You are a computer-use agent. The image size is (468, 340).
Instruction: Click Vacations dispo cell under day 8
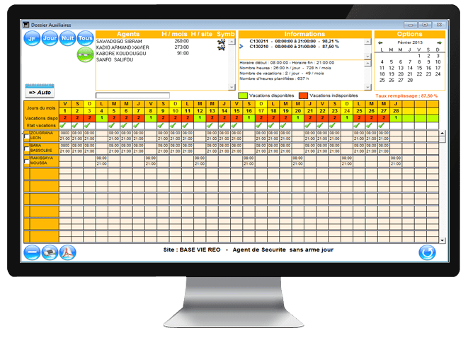(x=151, y=118)
